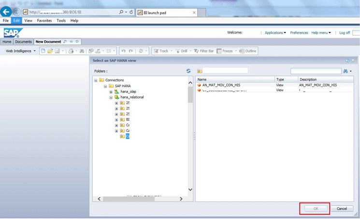This screenshot has height=219, width=360.
Task: Click the Refresh data toolbar icon
Action: 141,51
